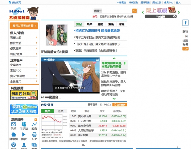Click the HiNet logo
This screenshot has height=149, width=191.
click(17, 11)
